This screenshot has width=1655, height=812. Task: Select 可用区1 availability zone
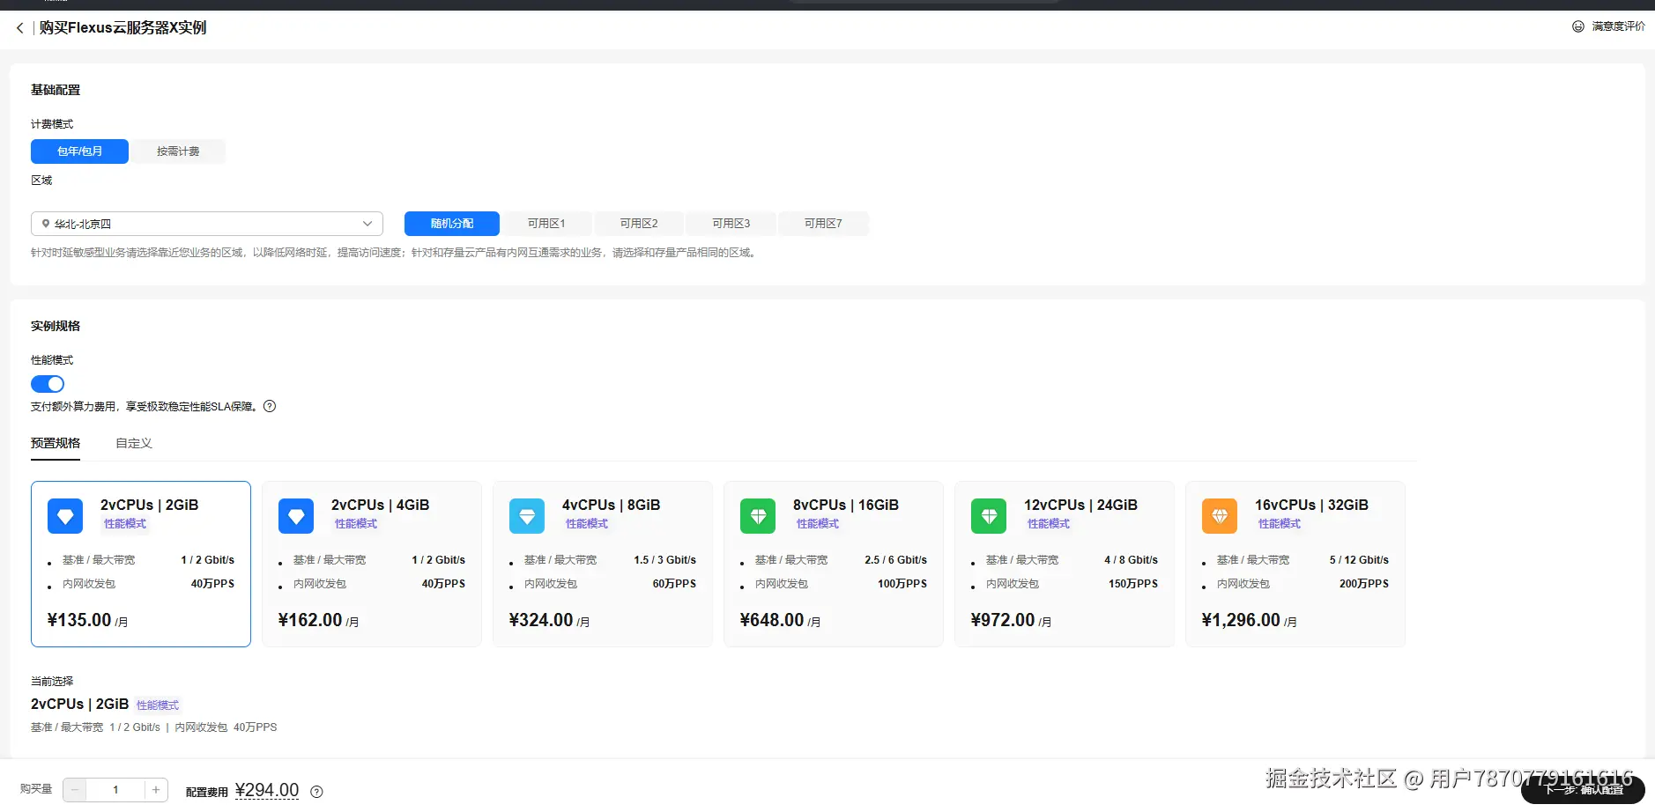click(546, 224)
